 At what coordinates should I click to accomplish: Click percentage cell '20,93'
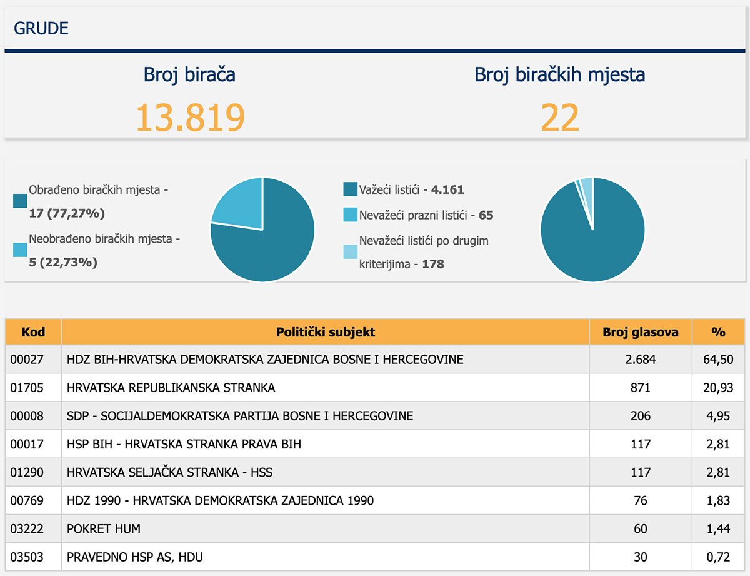(x=719, y=388)
